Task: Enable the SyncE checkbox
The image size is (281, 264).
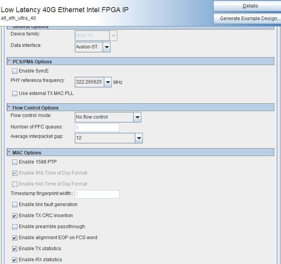Action: [x=15, y=71]
